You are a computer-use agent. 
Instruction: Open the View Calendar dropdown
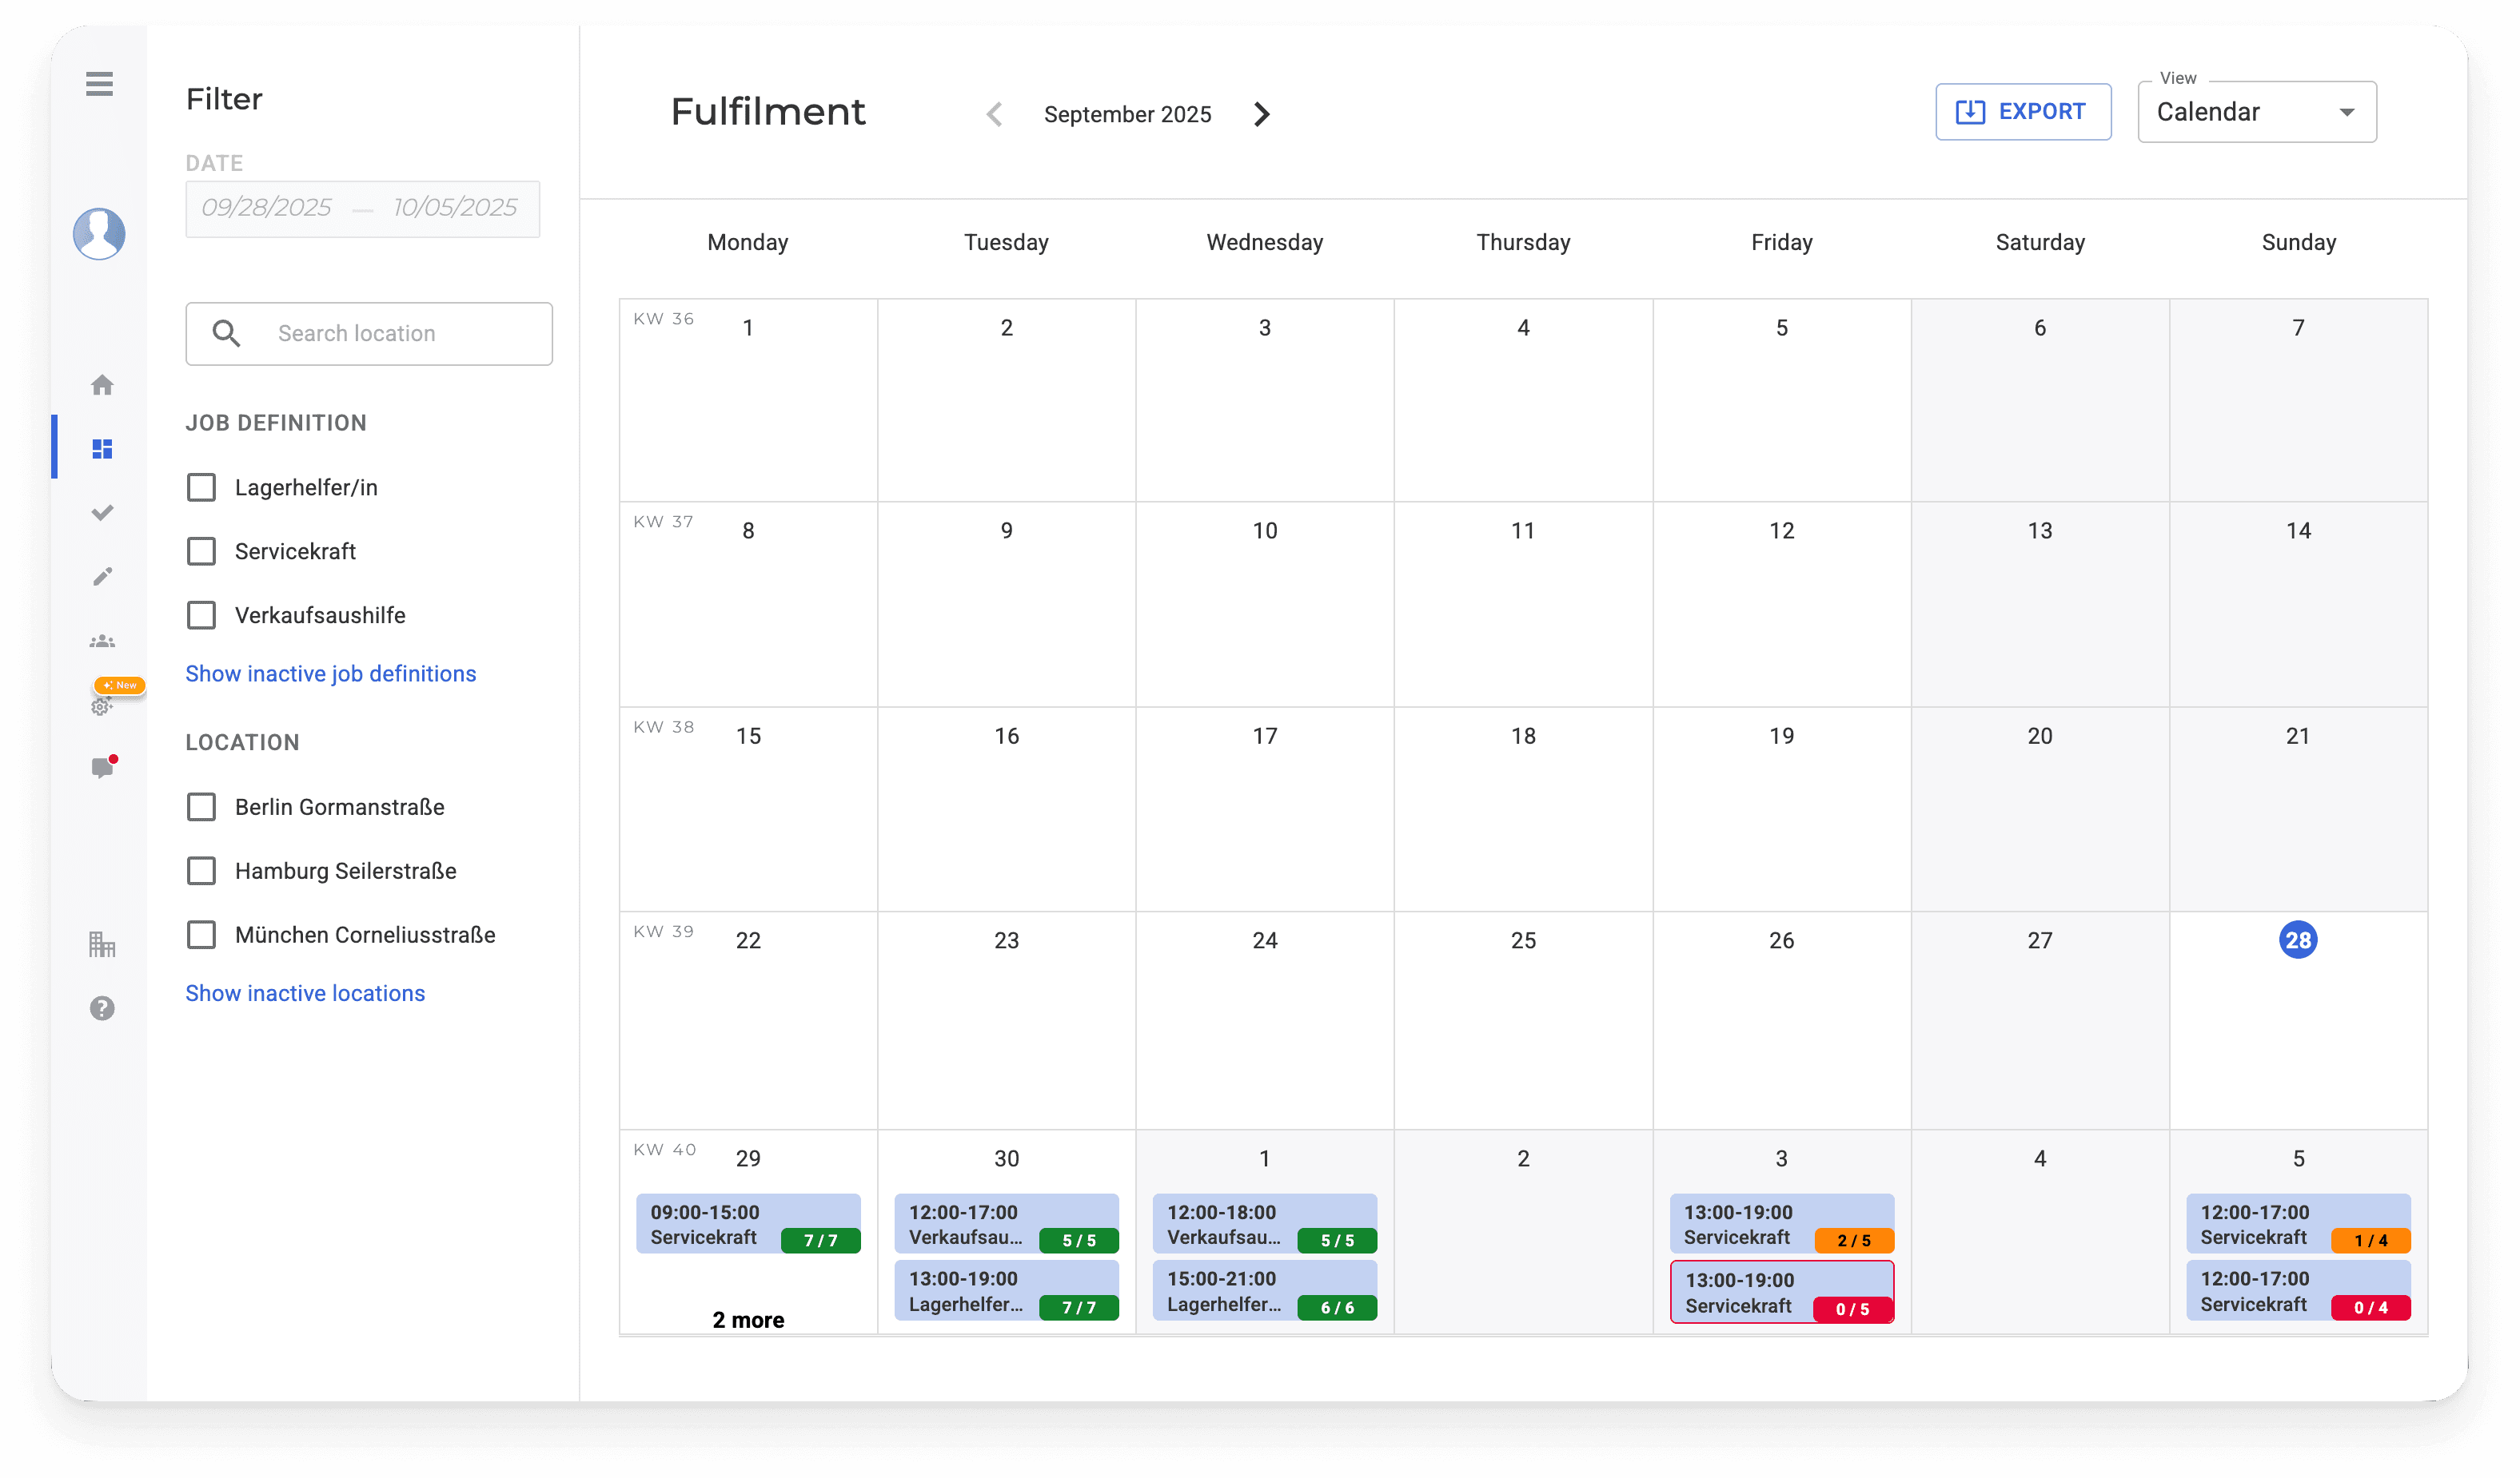(2256, 112)
